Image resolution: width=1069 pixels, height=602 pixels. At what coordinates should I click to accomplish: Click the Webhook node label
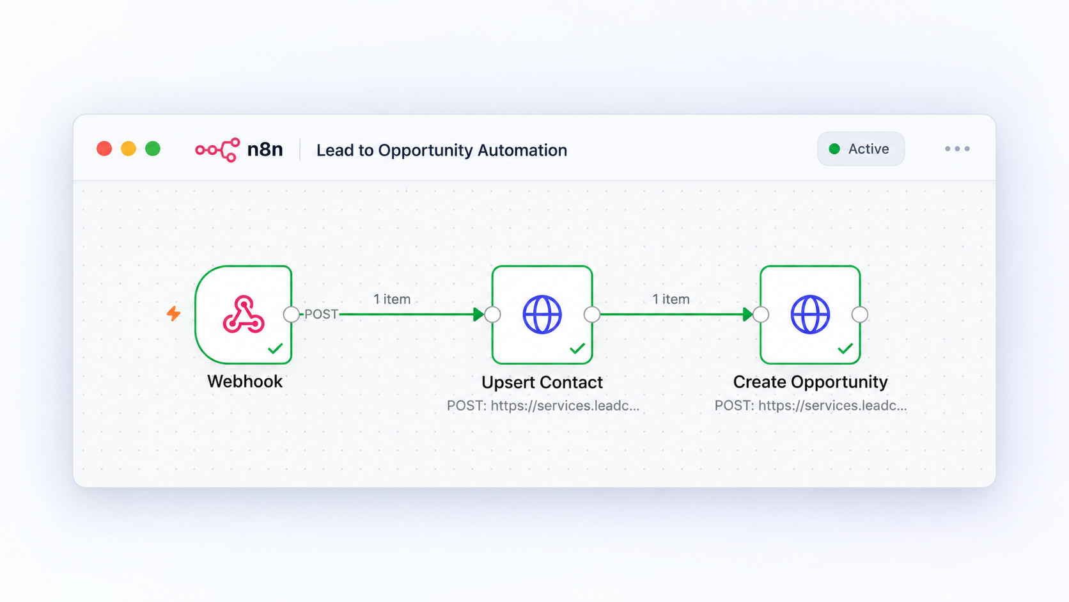(244, 381)
